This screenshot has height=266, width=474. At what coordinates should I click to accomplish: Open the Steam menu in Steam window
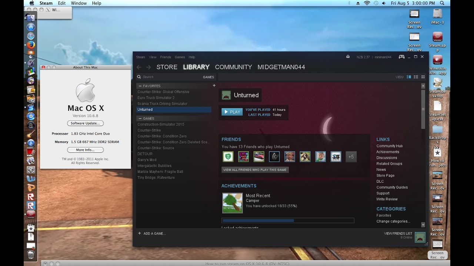[140, 57]
